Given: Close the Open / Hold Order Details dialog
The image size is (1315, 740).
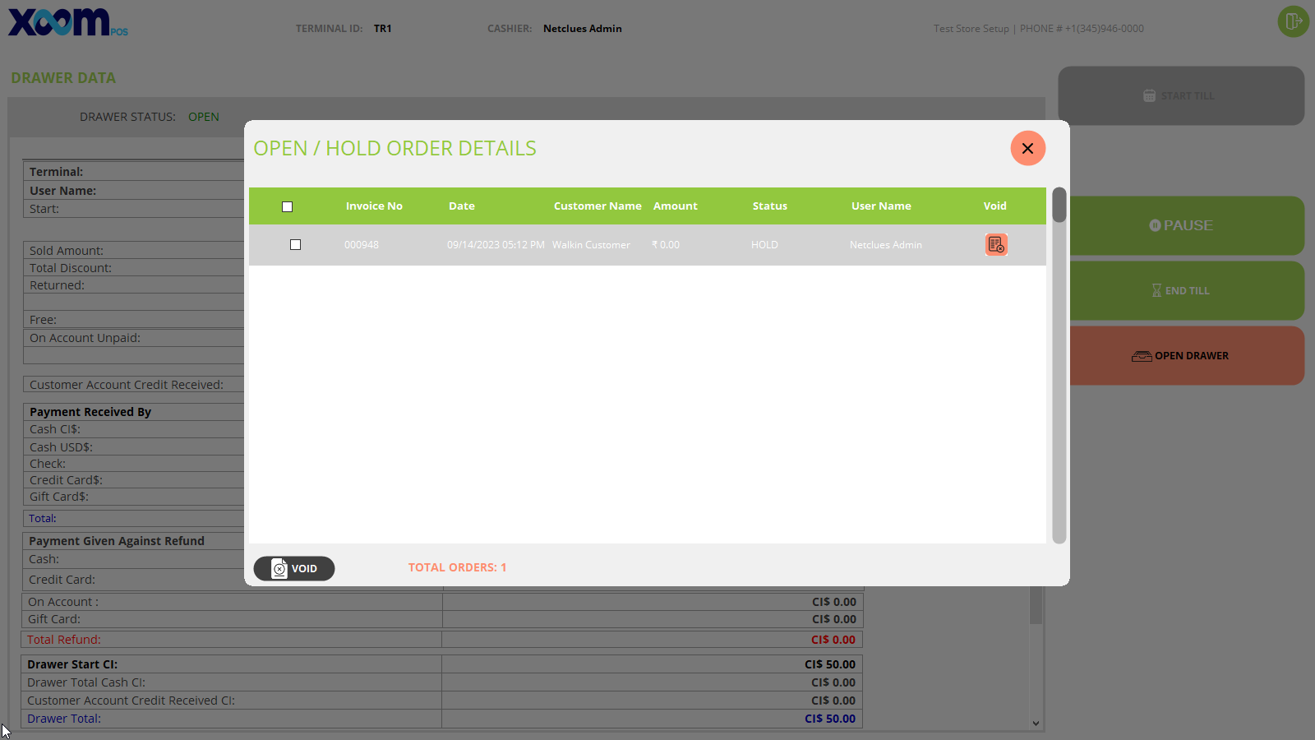Looking at the screenshot, I should pos(1027,149).
